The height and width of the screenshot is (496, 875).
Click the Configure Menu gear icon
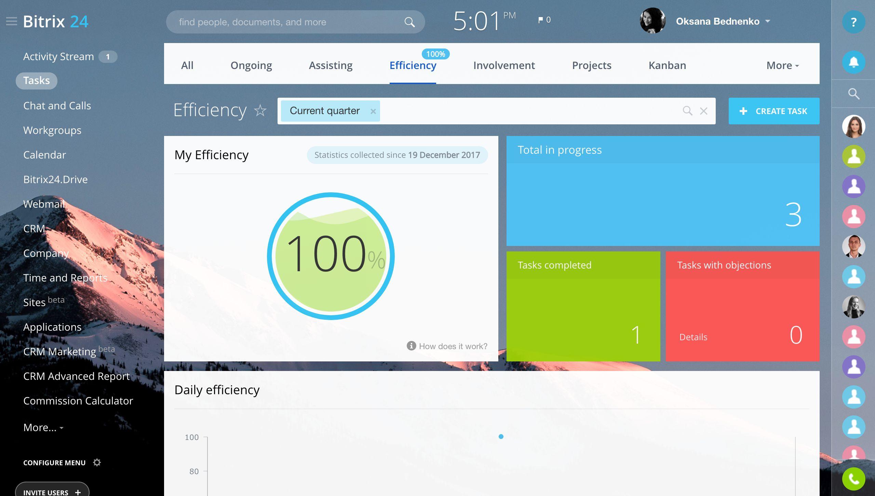pos(97,463)
